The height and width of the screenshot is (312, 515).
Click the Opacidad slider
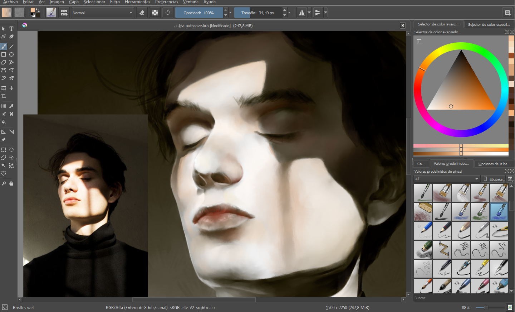click(199, 13)
